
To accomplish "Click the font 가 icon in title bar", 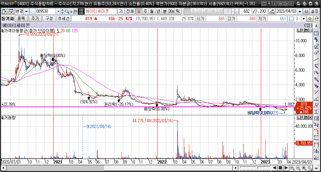I will point(280,4).
